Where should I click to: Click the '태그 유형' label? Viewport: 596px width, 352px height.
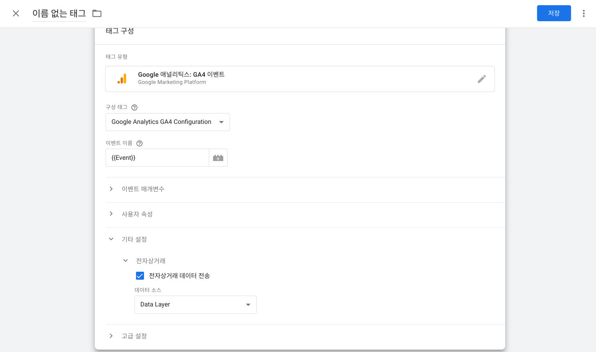pyautogui.click(x=116, y=57)
